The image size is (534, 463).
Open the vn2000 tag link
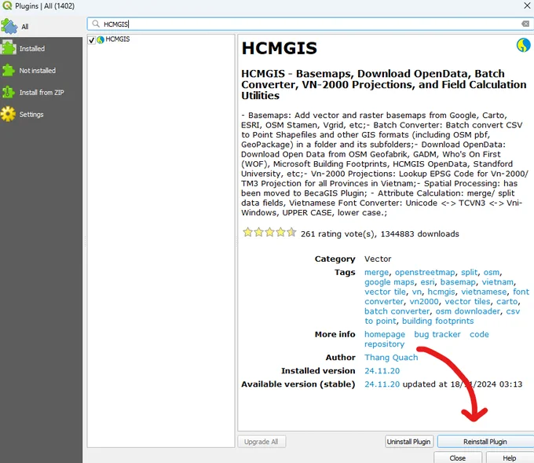tap(424, 302)
